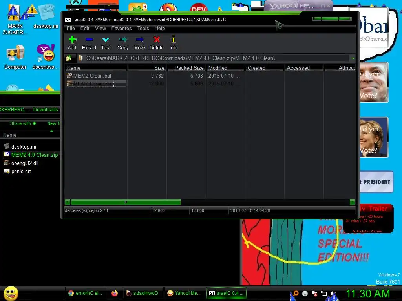Switch to Chrome taskbar button

tap(85, 293)
